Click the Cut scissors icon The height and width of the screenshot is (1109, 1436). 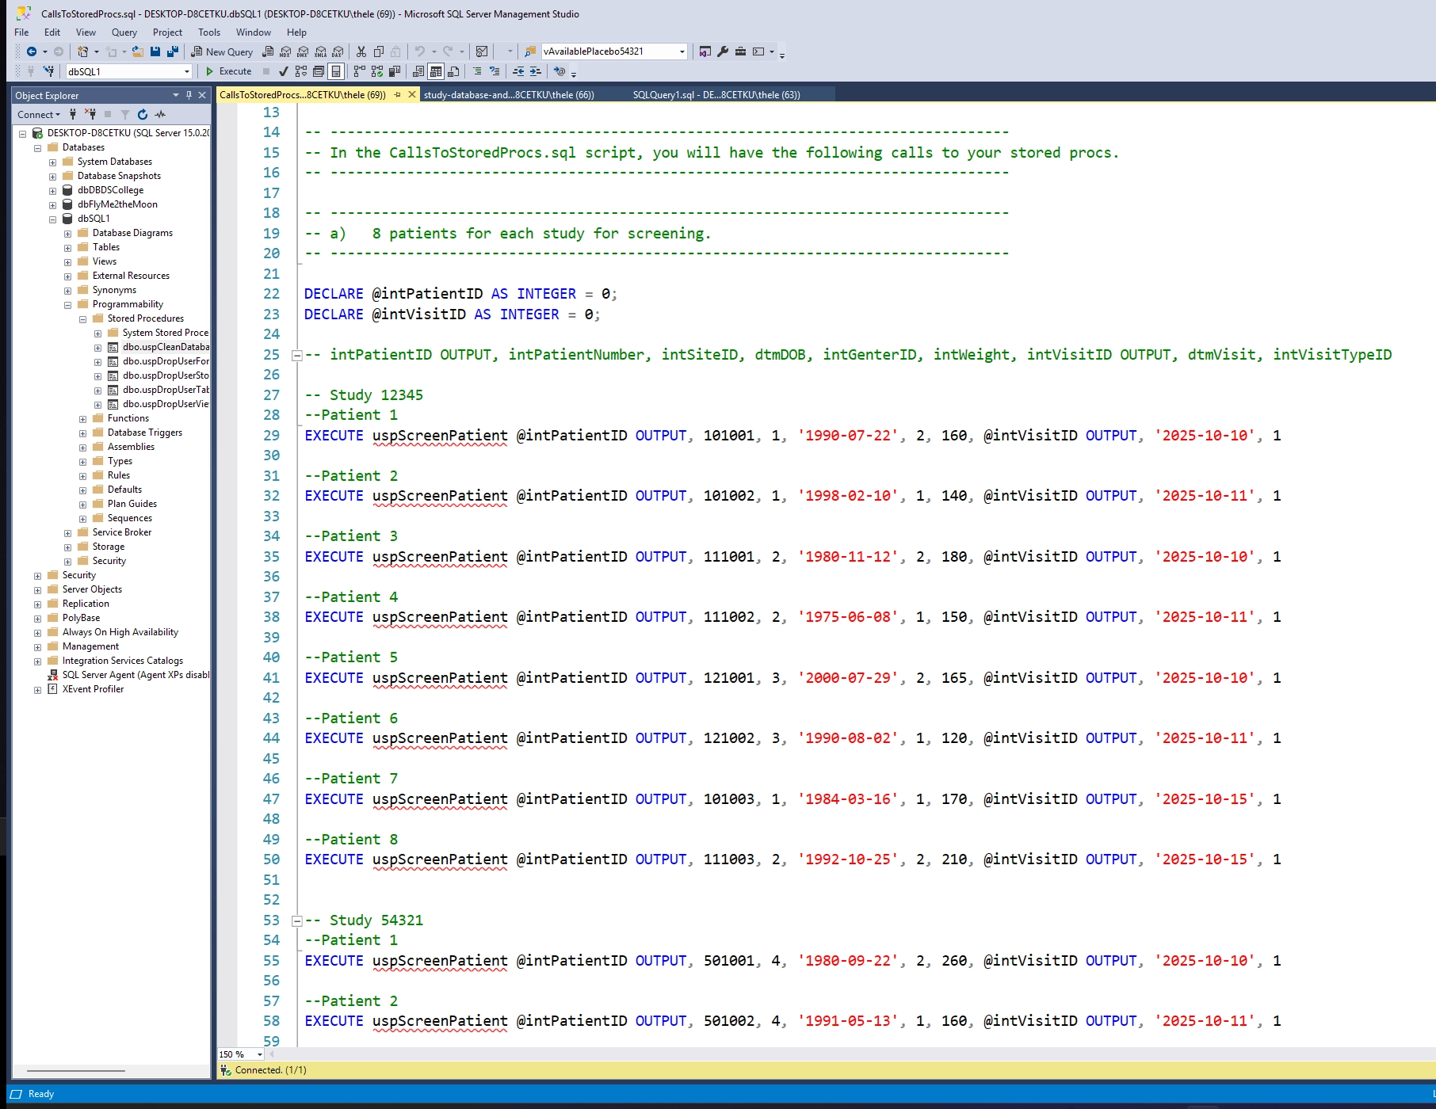[361, 51]
